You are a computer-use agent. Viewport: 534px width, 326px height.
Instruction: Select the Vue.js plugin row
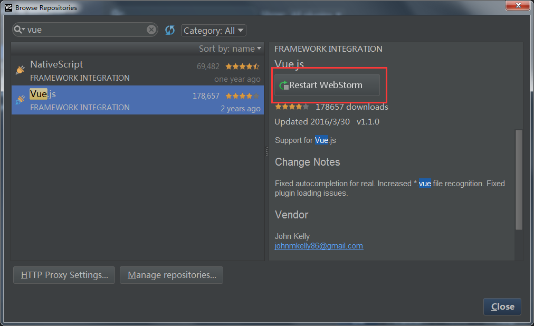point(138,100)
